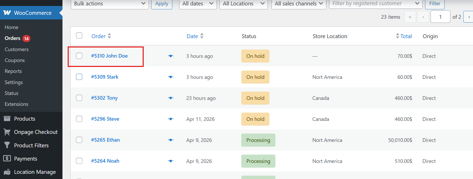
Task: Click the Product Filters funnel icon
Action: click(7, 145)
